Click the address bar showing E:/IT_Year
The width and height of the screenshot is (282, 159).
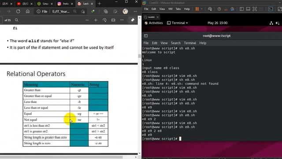pos(61,11)
